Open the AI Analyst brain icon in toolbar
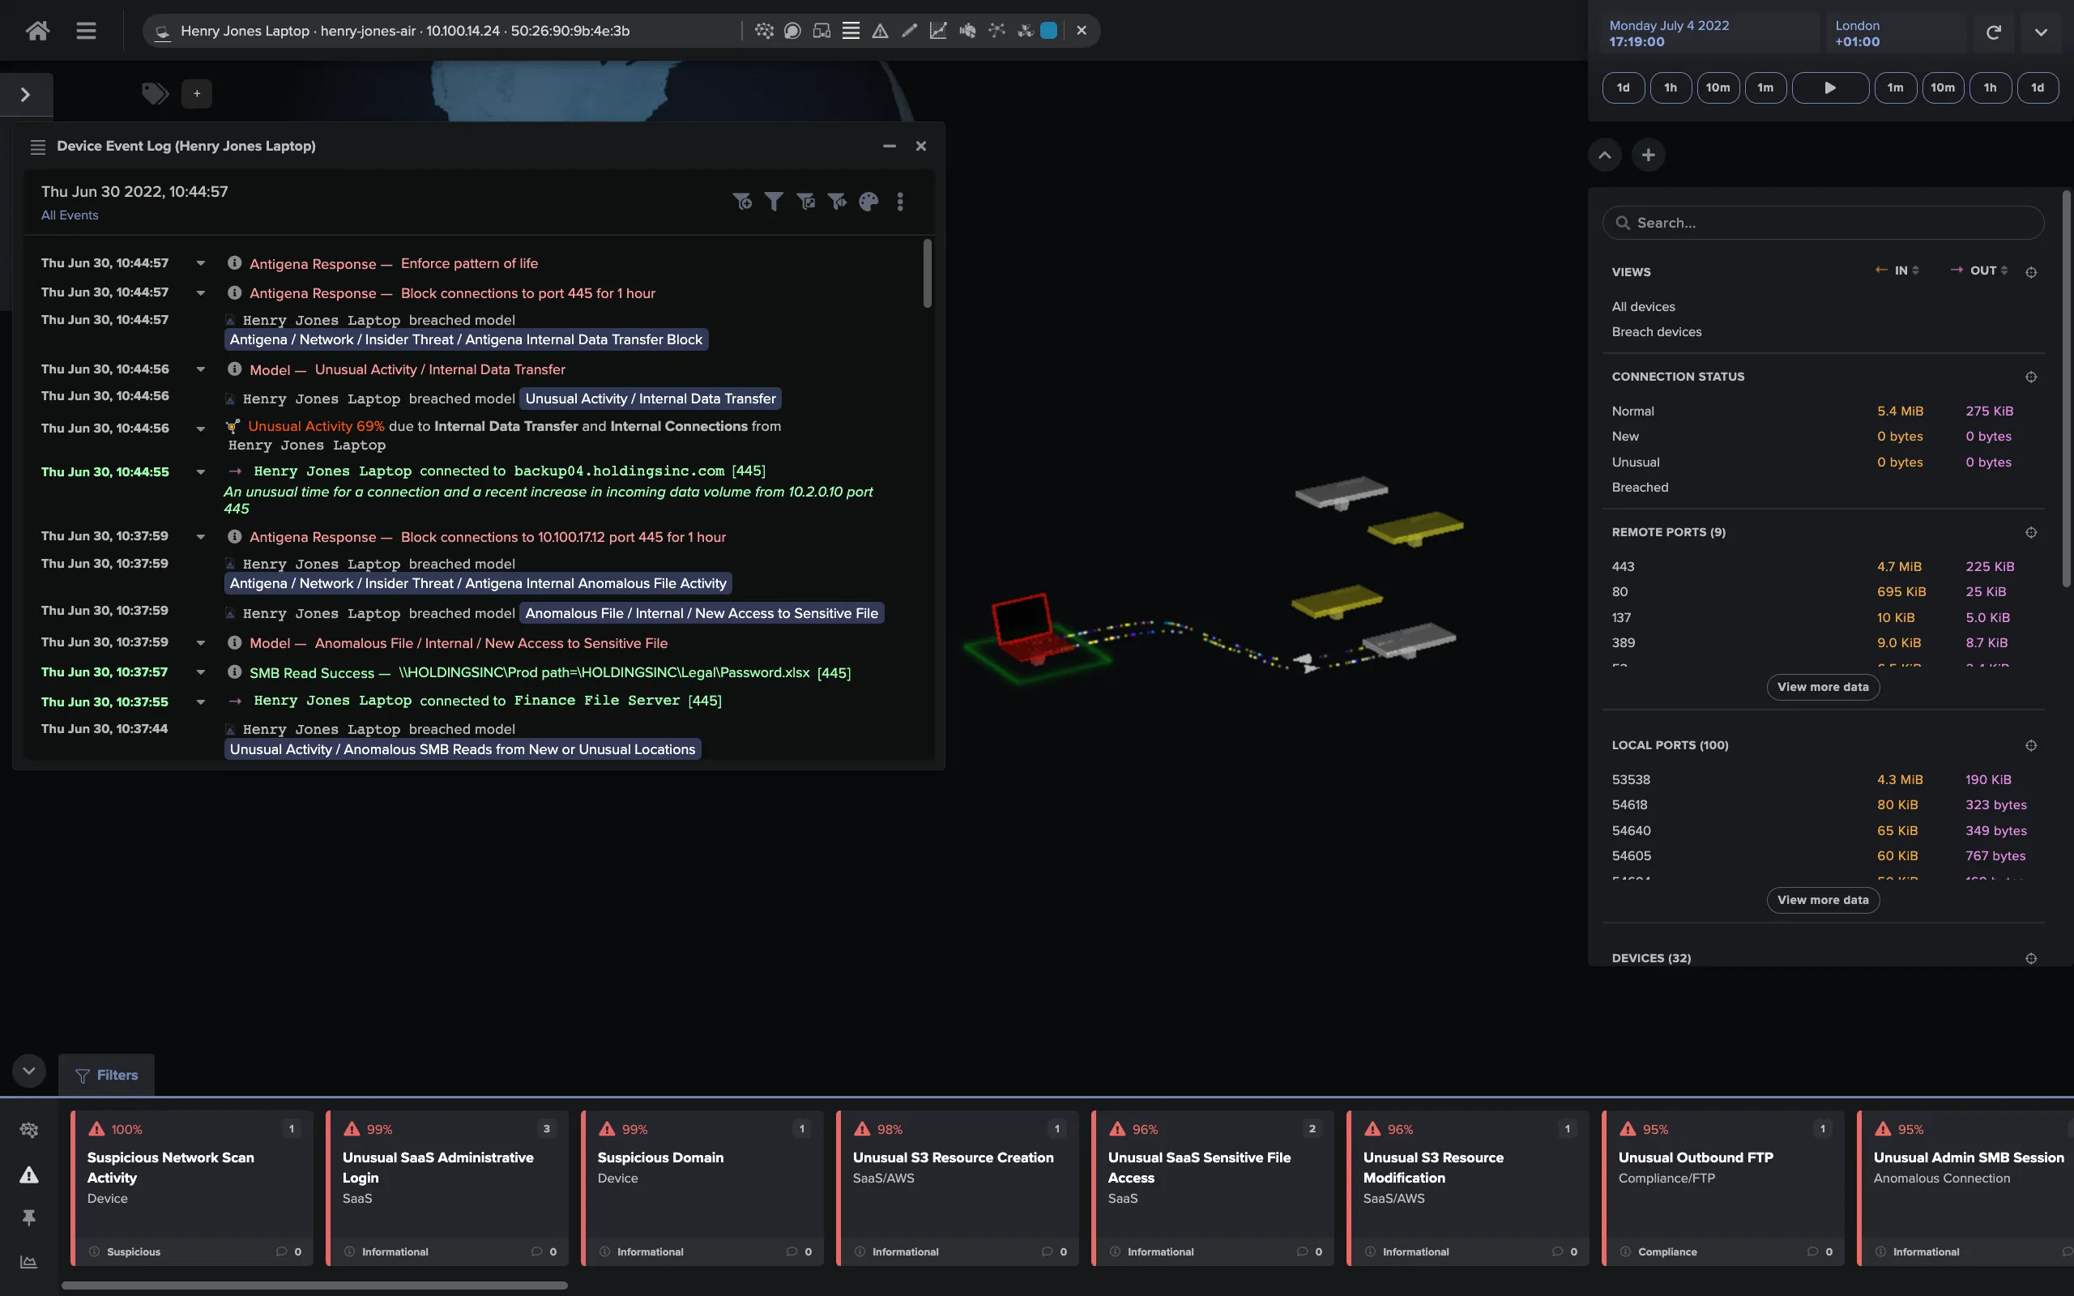 pyautogui.click(x=764, y=30)
